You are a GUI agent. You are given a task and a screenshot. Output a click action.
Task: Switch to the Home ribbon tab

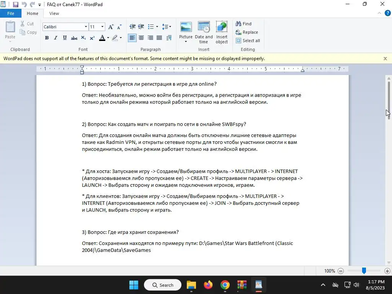click(33, 13)
